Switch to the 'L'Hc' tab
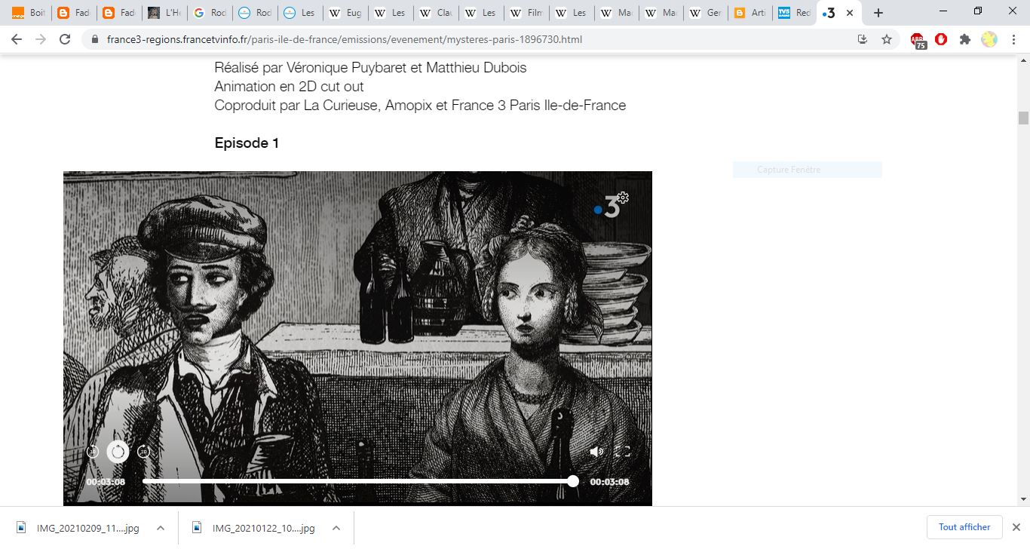This screenshot has width=1030, height=549. coord(164,13)
